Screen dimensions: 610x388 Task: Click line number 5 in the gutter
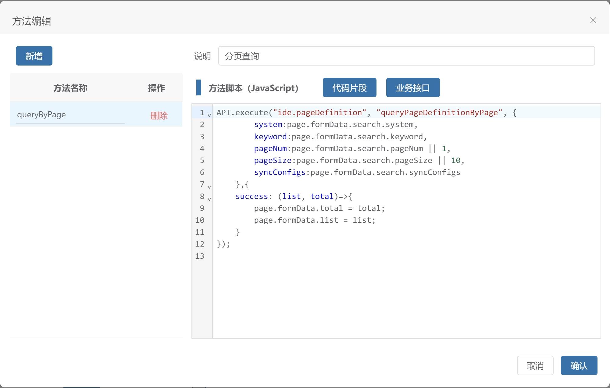[x=202, y=161]
